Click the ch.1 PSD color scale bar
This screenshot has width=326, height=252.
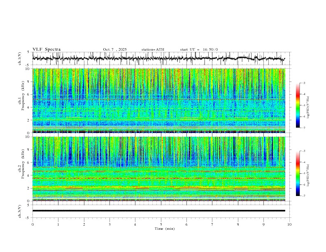[298, 105]
